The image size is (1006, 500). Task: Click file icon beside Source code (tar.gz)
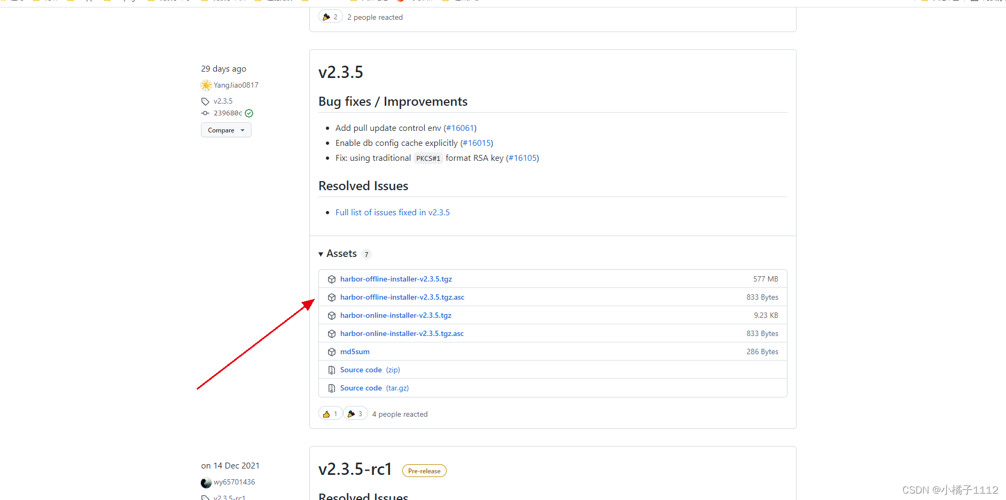[x=332, y=388]
